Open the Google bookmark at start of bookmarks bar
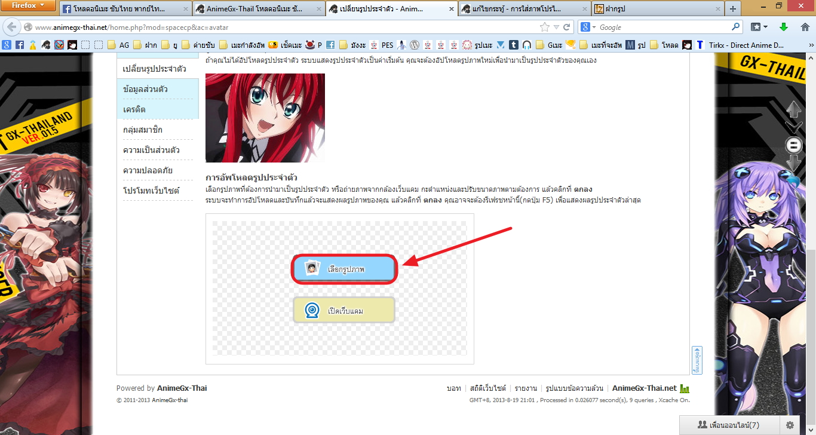Viewport: 816px width, 435px height. coord(7,45)
